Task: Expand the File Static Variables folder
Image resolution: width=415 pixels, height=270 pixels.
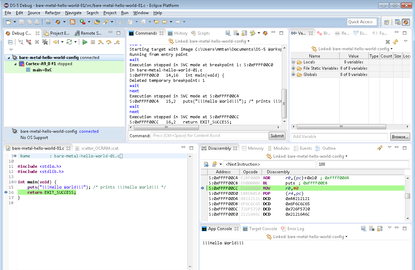Action: 293,68
